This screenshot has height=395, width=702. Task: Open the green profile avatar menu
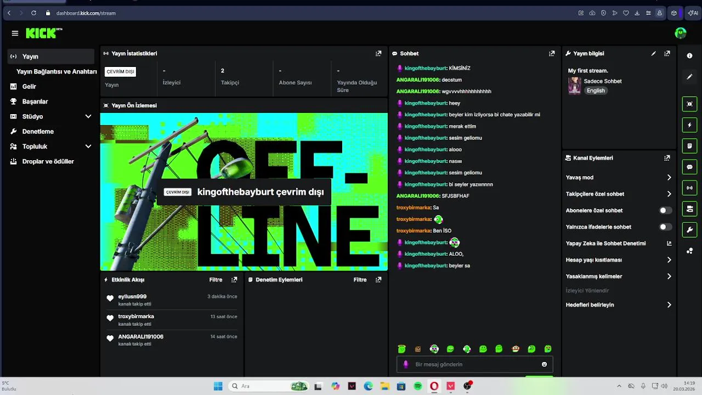680,33
